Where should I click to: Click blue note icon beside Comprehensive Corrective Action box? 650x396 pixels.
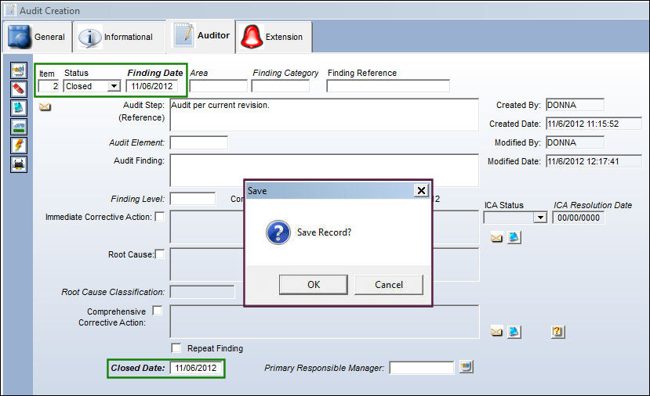tap(514, 332)
